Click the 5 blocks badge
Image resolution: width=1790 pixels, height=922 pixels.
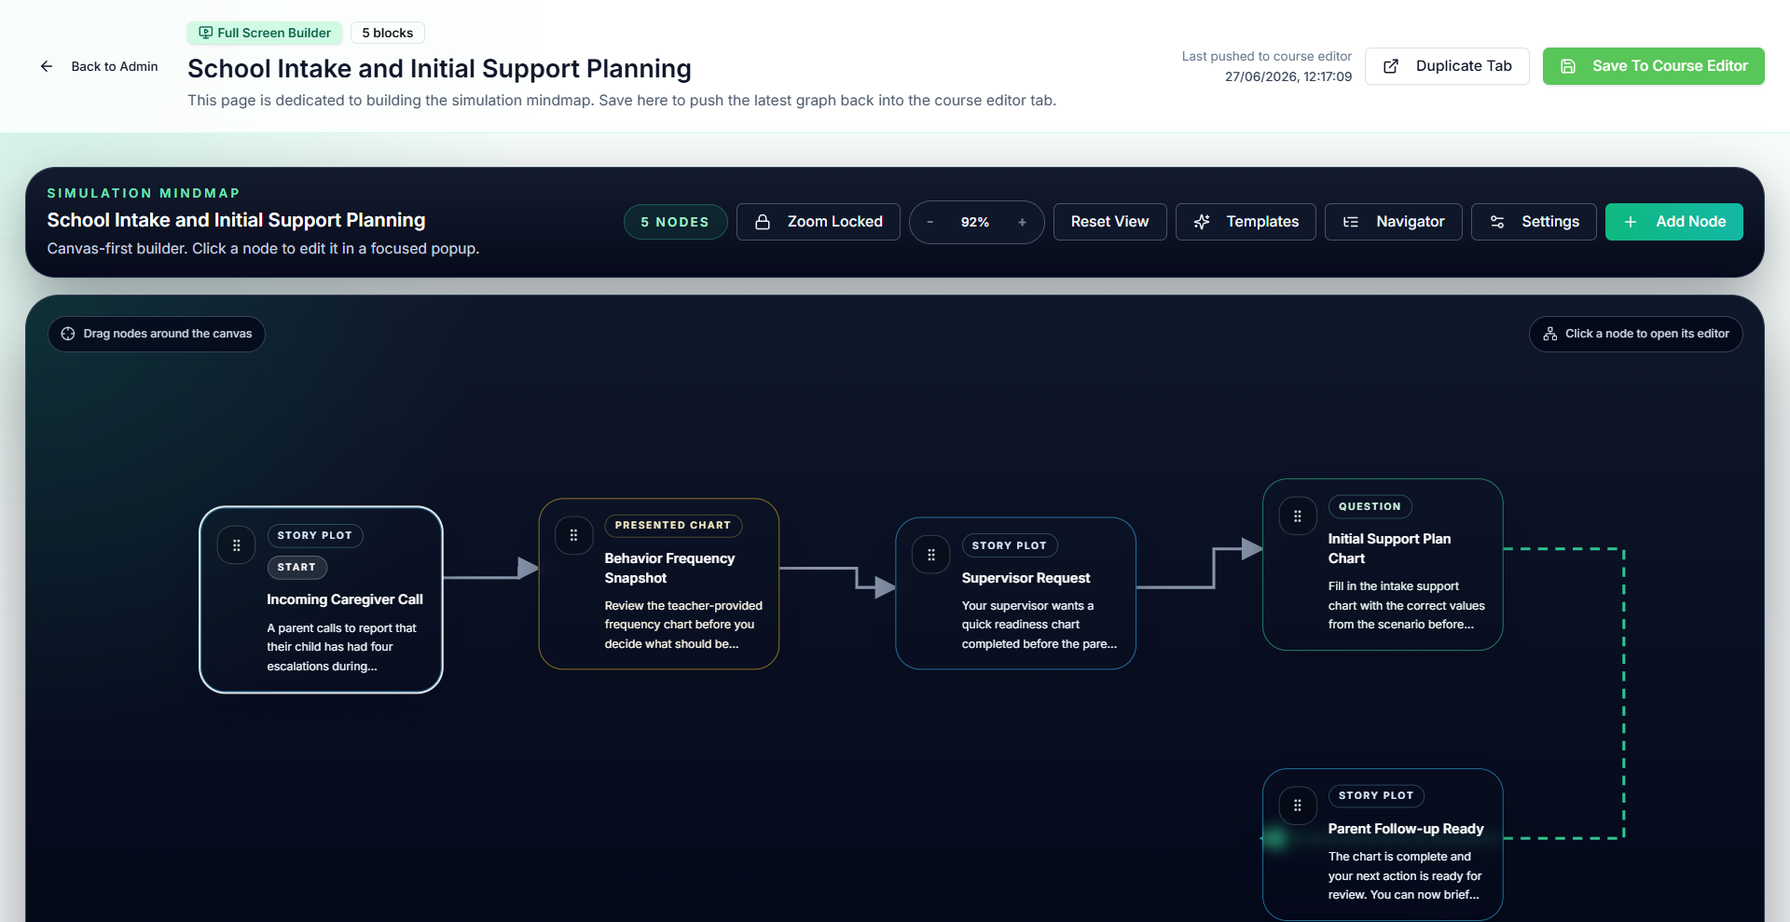click(x=388, y=33)
